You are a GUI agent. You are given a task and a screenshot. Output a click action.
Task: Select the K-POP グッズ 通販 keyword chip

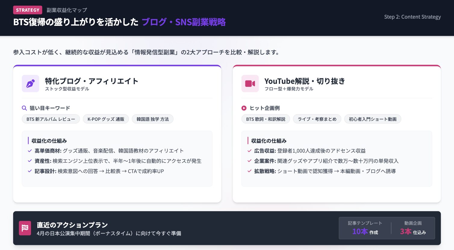pyautogui.click(x=106, y=119)
